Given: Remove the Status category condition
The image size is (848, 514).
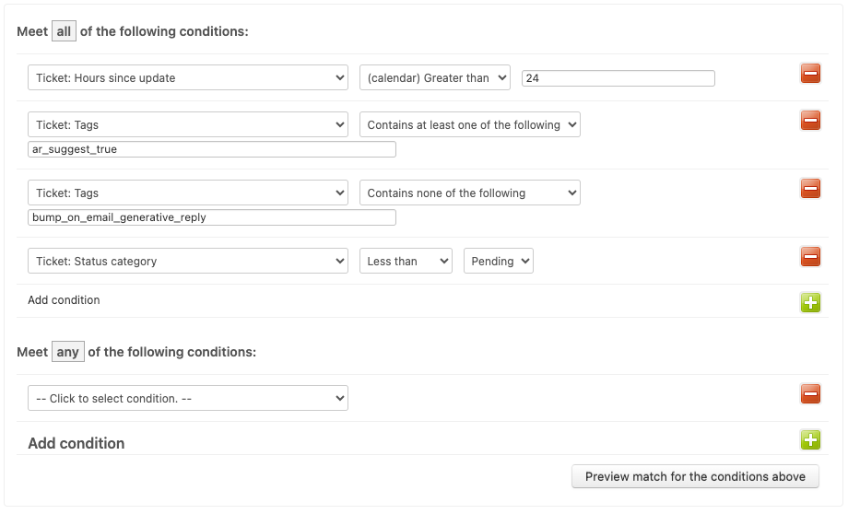Looking at the screenshot, I should (810, 257).
